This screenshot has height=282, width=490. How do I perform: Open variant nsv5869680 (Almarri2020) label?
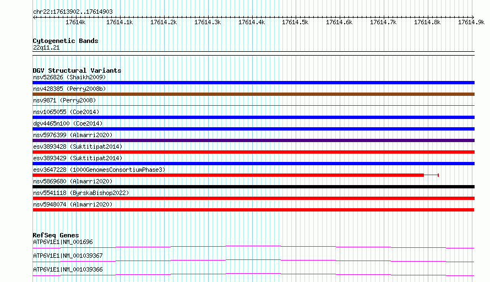point(73,181)
